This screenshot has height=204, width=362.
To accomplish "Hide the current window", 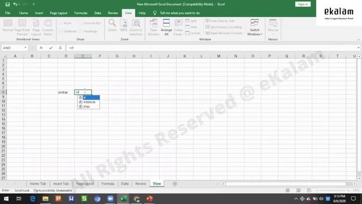I will [x=191, y=27].
